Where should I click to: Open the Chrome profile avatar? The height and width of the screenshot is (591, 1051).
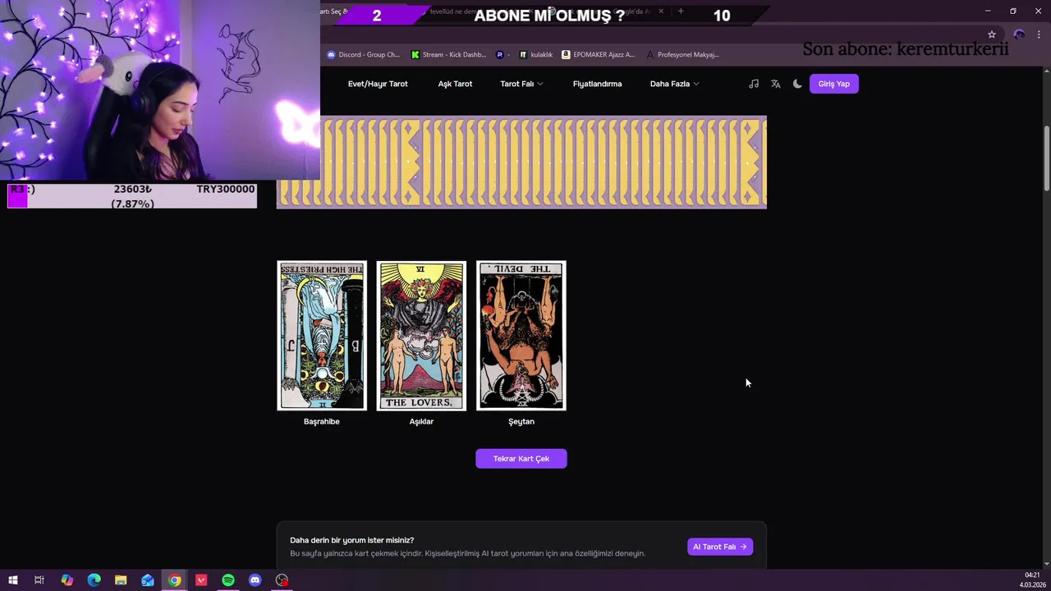[x=1019, y=34]
